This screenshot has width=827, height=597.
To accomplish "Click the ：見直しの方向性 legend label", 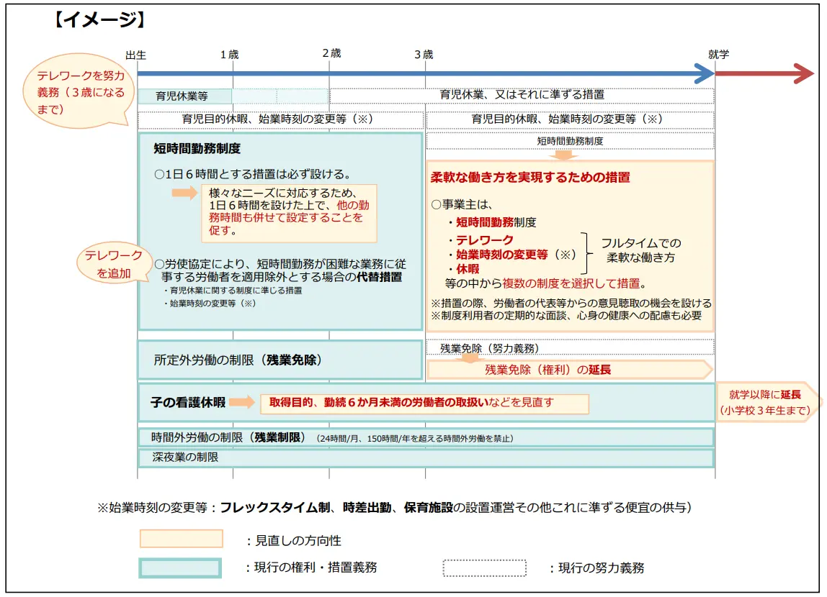I will pos(292,541).
